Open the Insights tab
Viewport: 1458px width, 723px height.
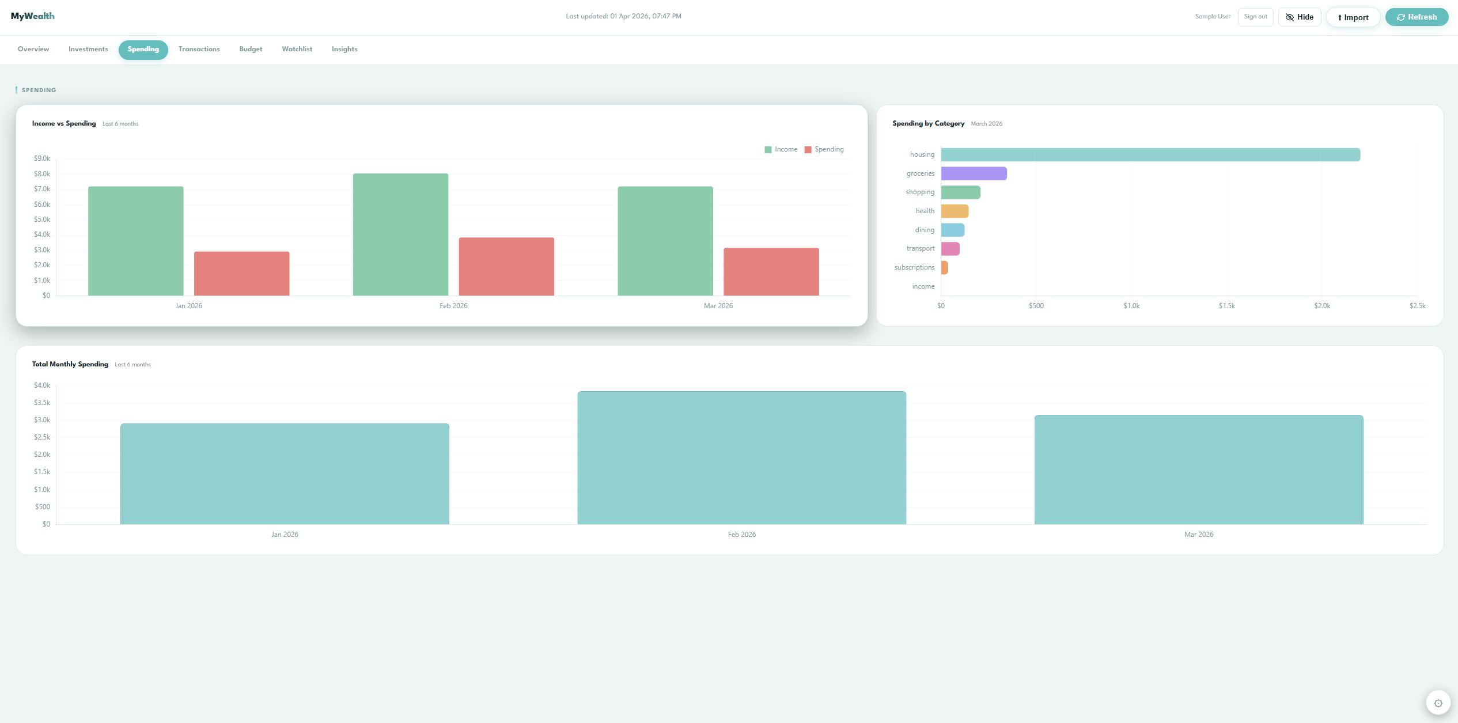344,50
